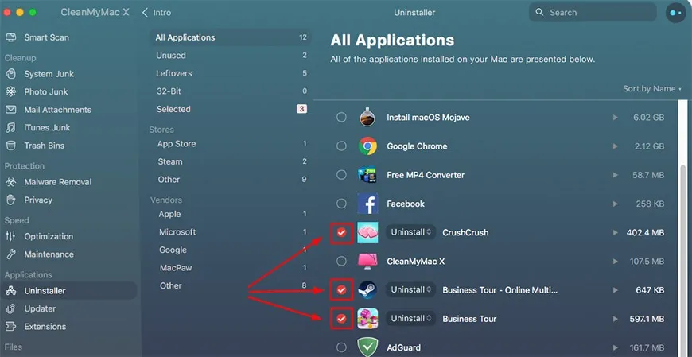Click the Maintenance wrench icon
The height and width of the screenshot is (357, 692).
(x=11, y=254)
